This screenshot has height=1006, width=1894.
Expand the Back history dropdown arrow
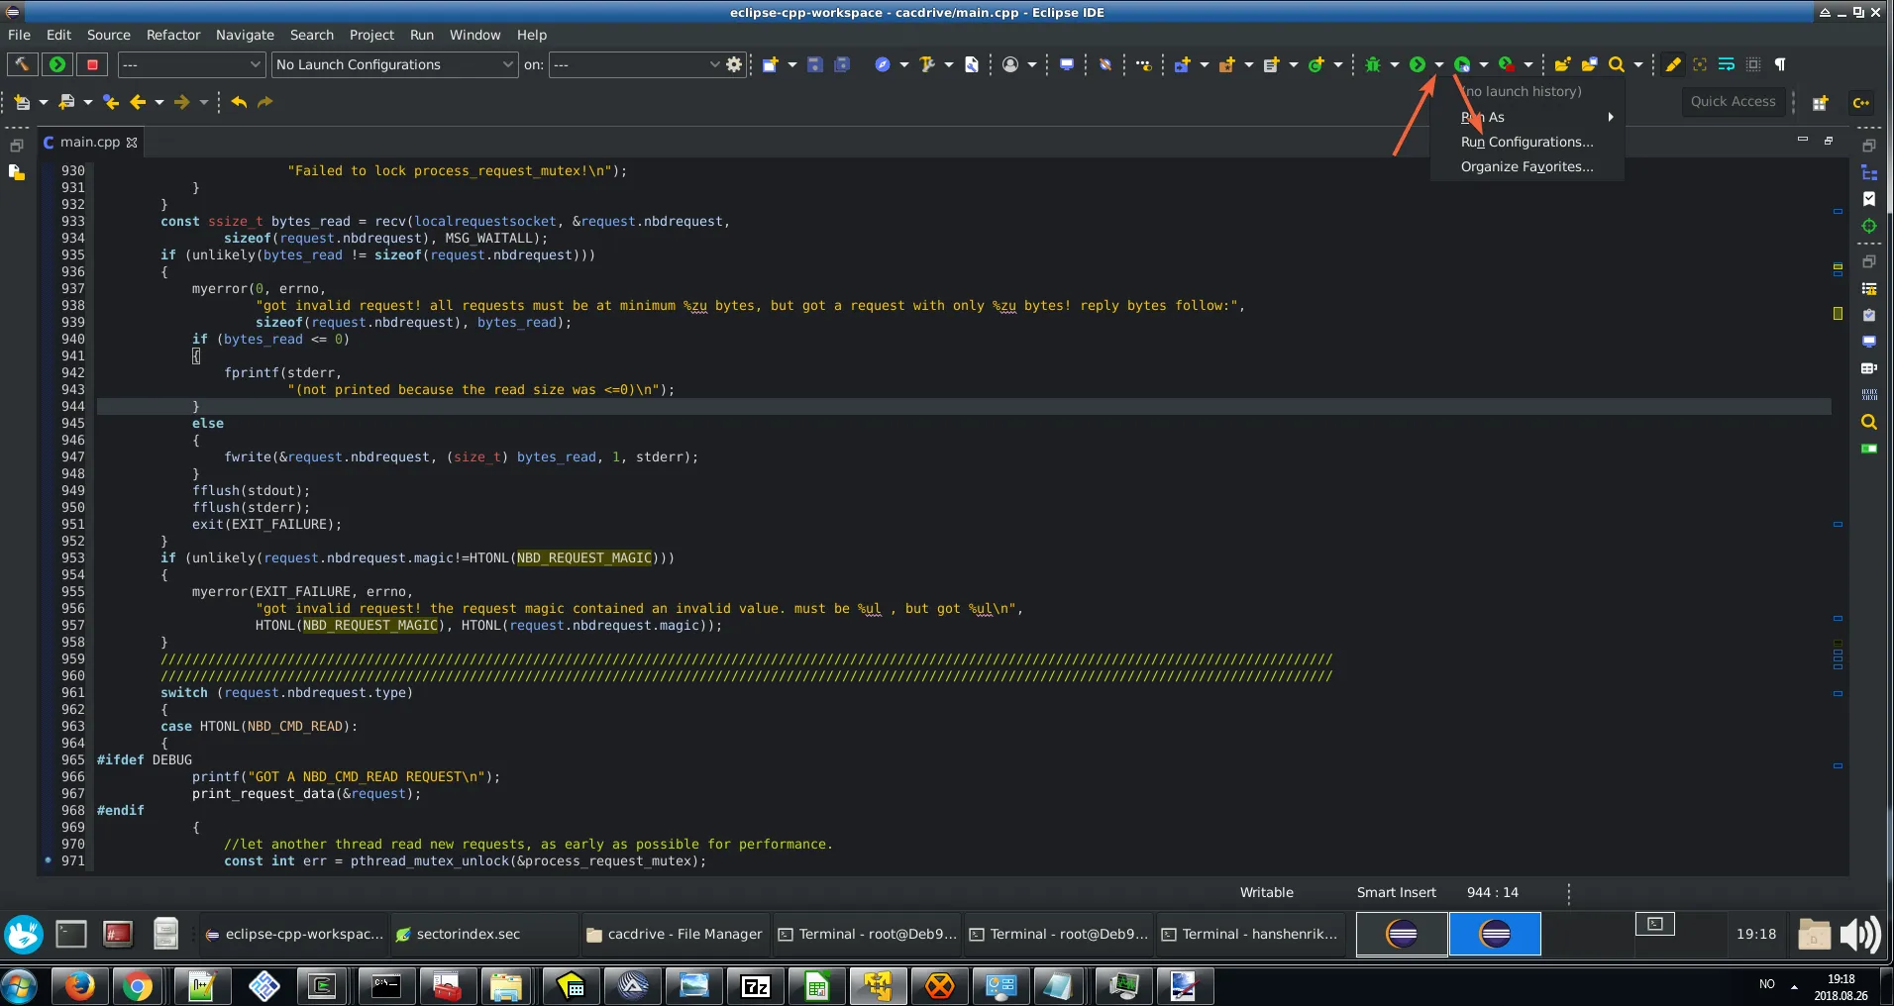159,102
